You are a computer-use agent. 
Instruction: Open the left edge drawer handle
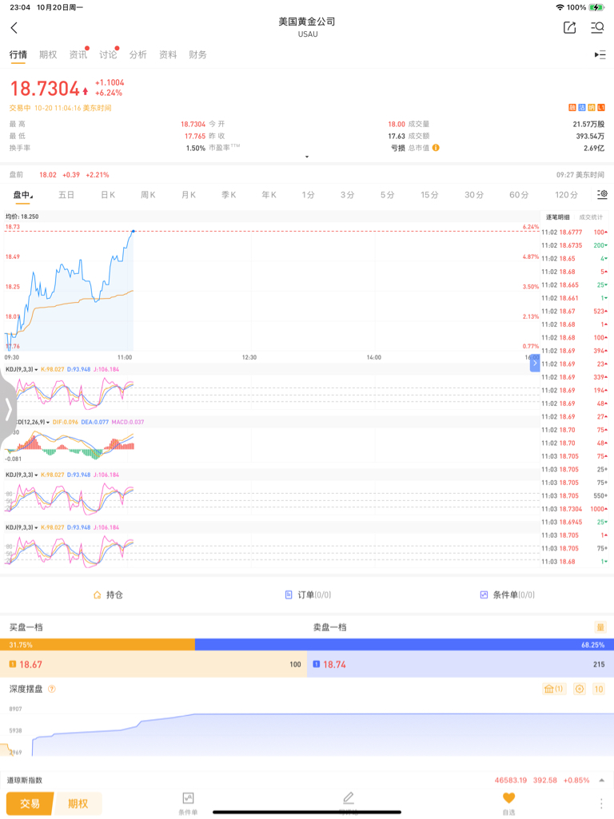[7, 408]
